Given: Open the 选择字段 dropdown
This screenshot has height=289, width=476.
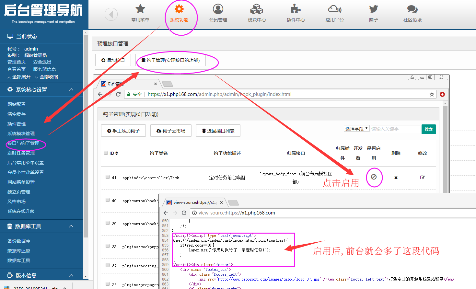Looking at the screenshot, I should (x=356, y=129).
